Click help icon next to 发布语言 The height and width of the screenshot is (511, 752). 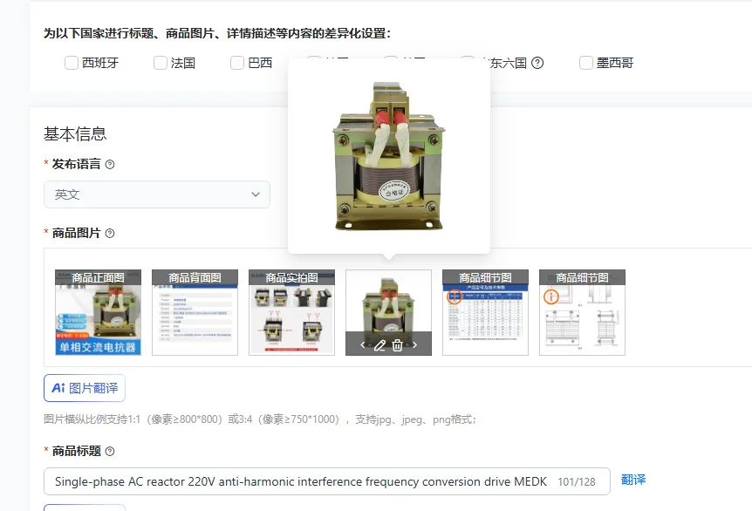pos(110,165)
